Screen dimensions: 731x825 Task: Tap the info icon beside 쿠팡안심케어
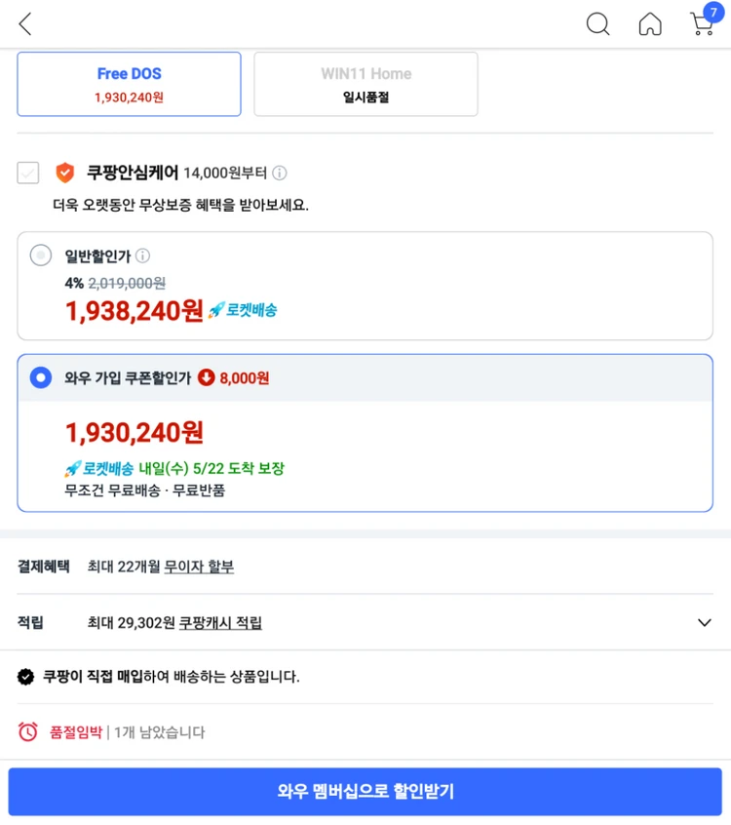point(280,173)
